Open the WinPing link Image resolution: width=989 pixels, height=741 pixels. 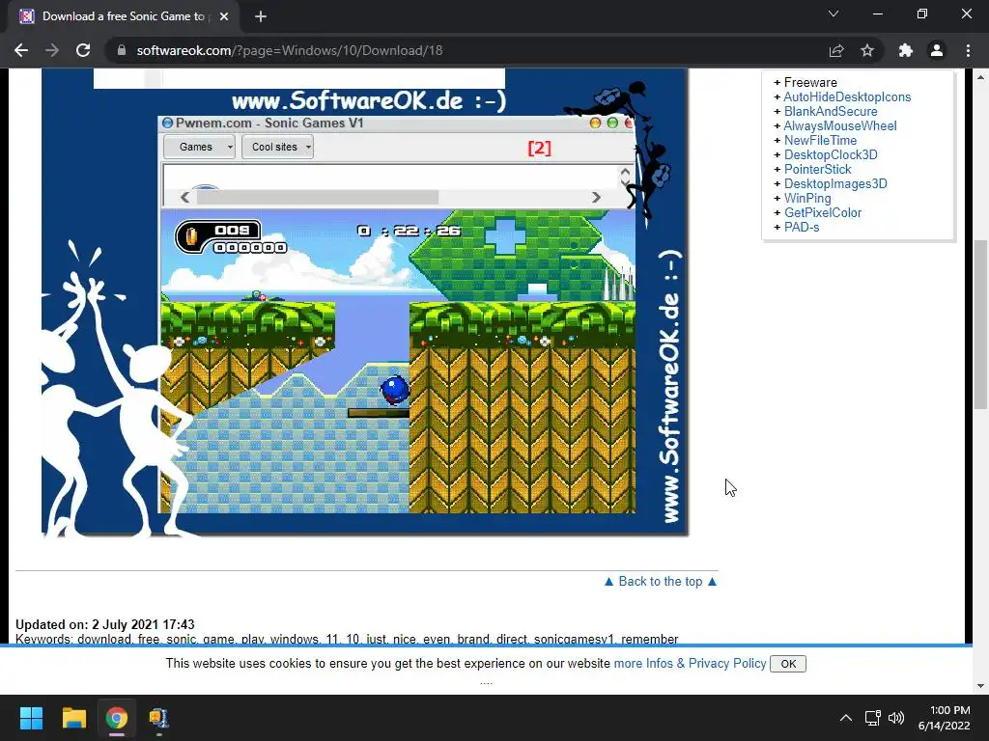pos(807,199)
